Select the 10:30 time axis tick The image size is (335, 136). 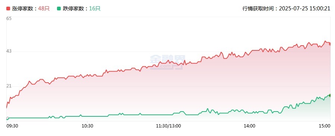click(87, 126)
